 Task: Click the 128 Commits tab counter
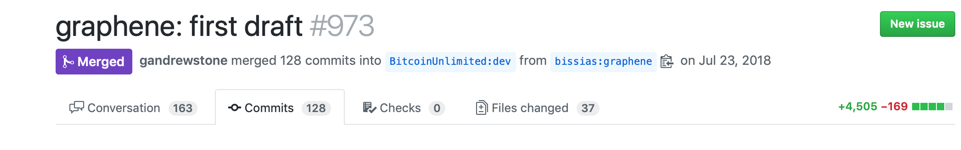(316, 108)
